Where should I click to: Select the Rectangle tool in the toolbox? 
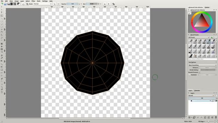point(2,21)
